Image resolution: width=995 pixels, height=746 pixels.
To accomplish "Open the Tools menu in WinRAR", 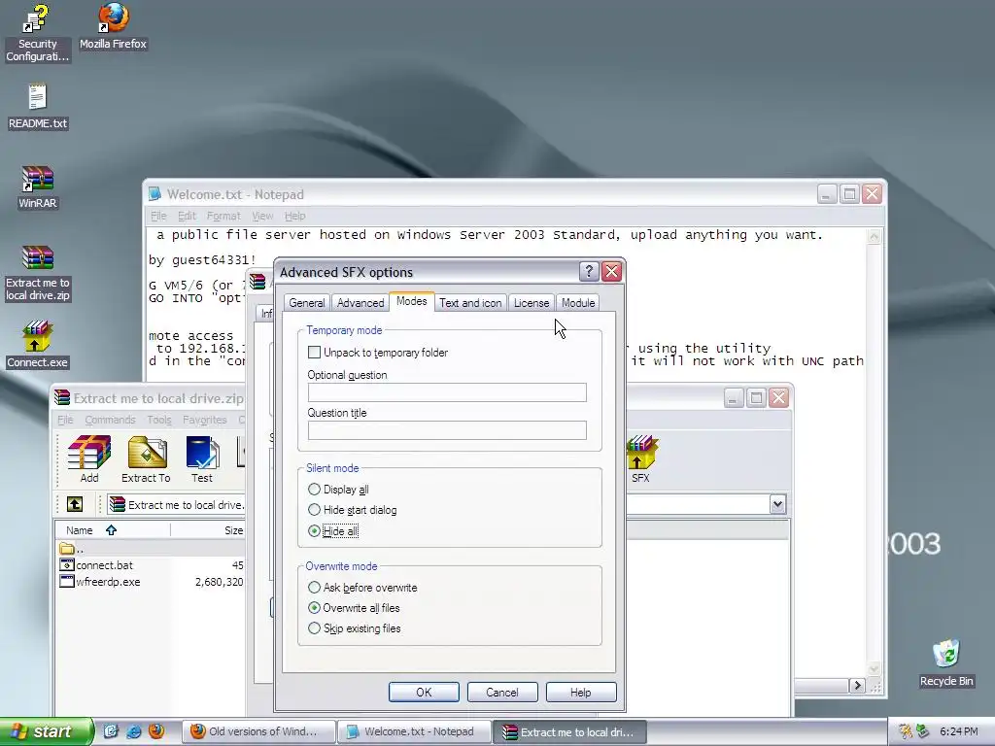I will point(158,420).
